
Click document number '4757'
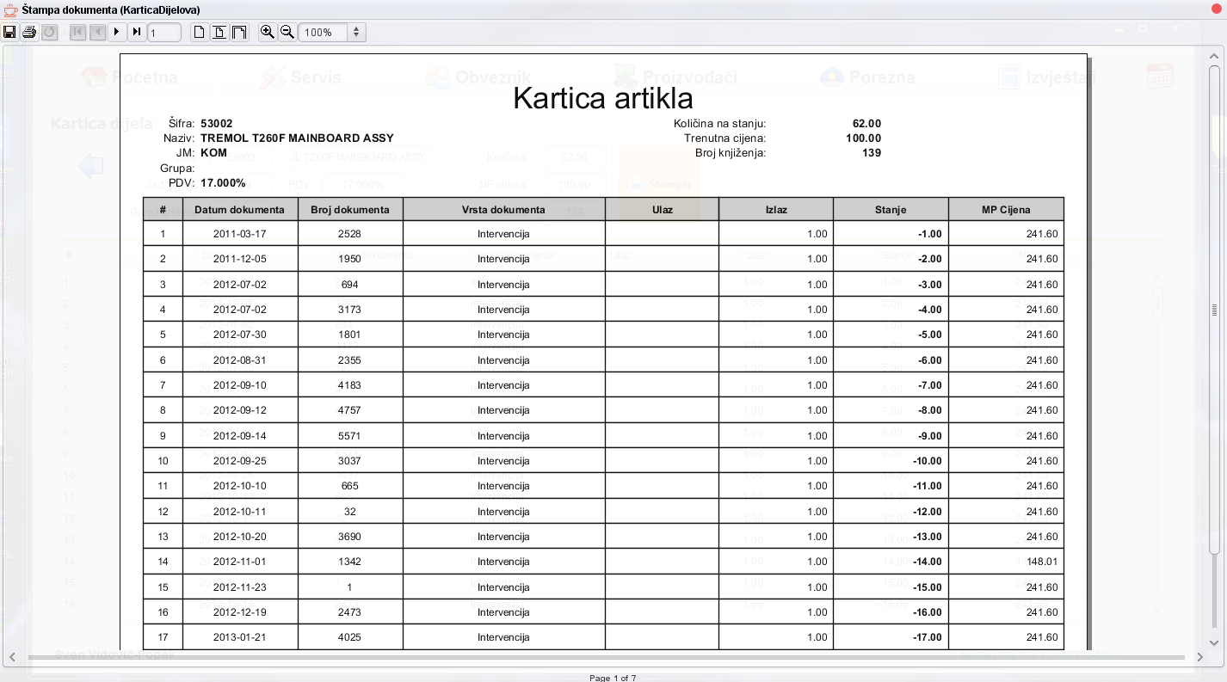point(349,410)
